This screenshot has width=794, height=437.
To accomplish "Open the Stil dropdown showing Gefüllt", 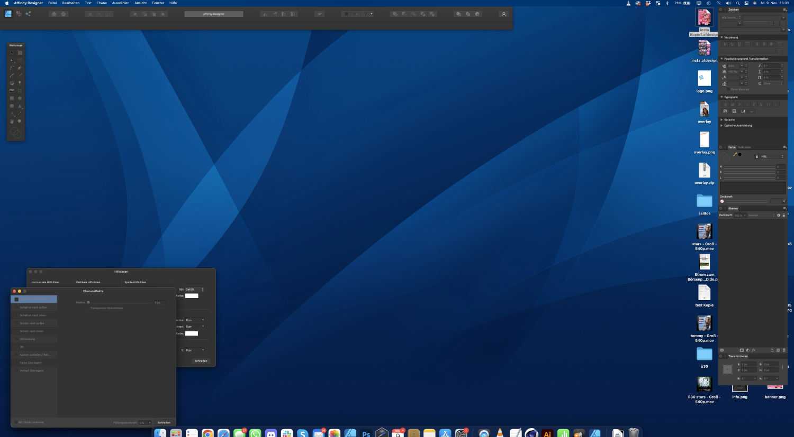I will [194, 290].
